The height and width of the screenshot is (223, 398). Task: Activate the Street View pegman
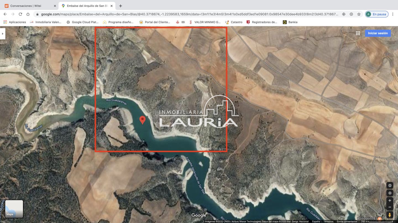click(x=390, y=215)
